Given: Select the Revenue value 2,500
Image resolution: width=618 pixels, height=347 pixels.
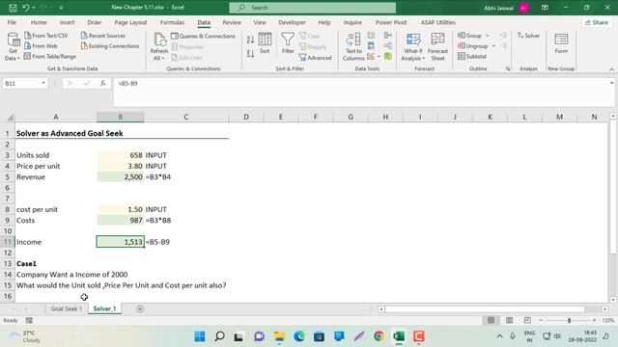Looking at the screenshot, I should [x=120, y=176].
